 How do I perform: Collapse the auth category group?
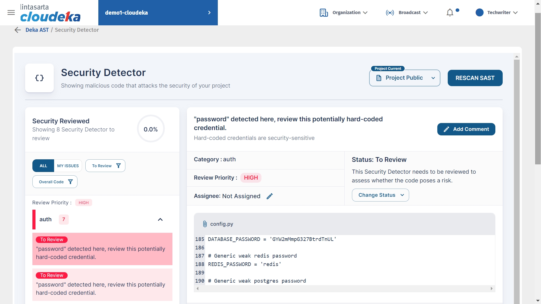tap(160, 220)
